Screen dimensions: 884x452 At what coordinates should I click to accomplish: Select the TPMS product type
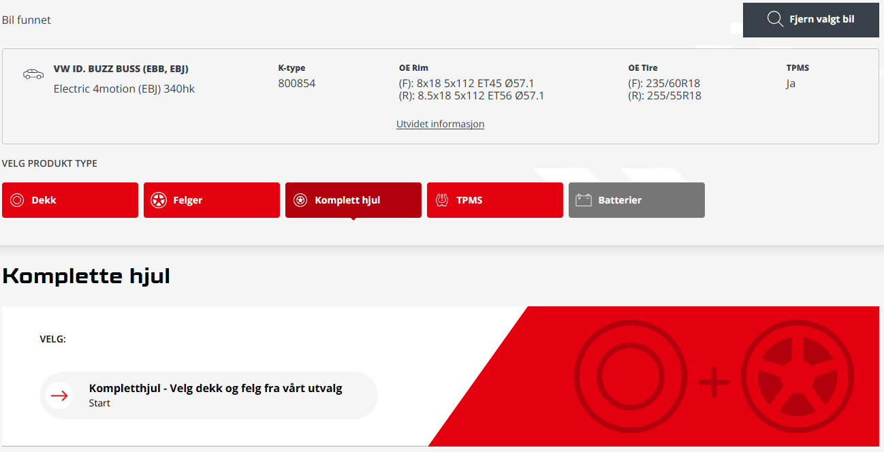[495, 200]
